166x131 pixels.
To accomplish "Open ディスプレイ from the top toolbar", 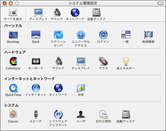I will pyautogui.click(x=38, y=12).
